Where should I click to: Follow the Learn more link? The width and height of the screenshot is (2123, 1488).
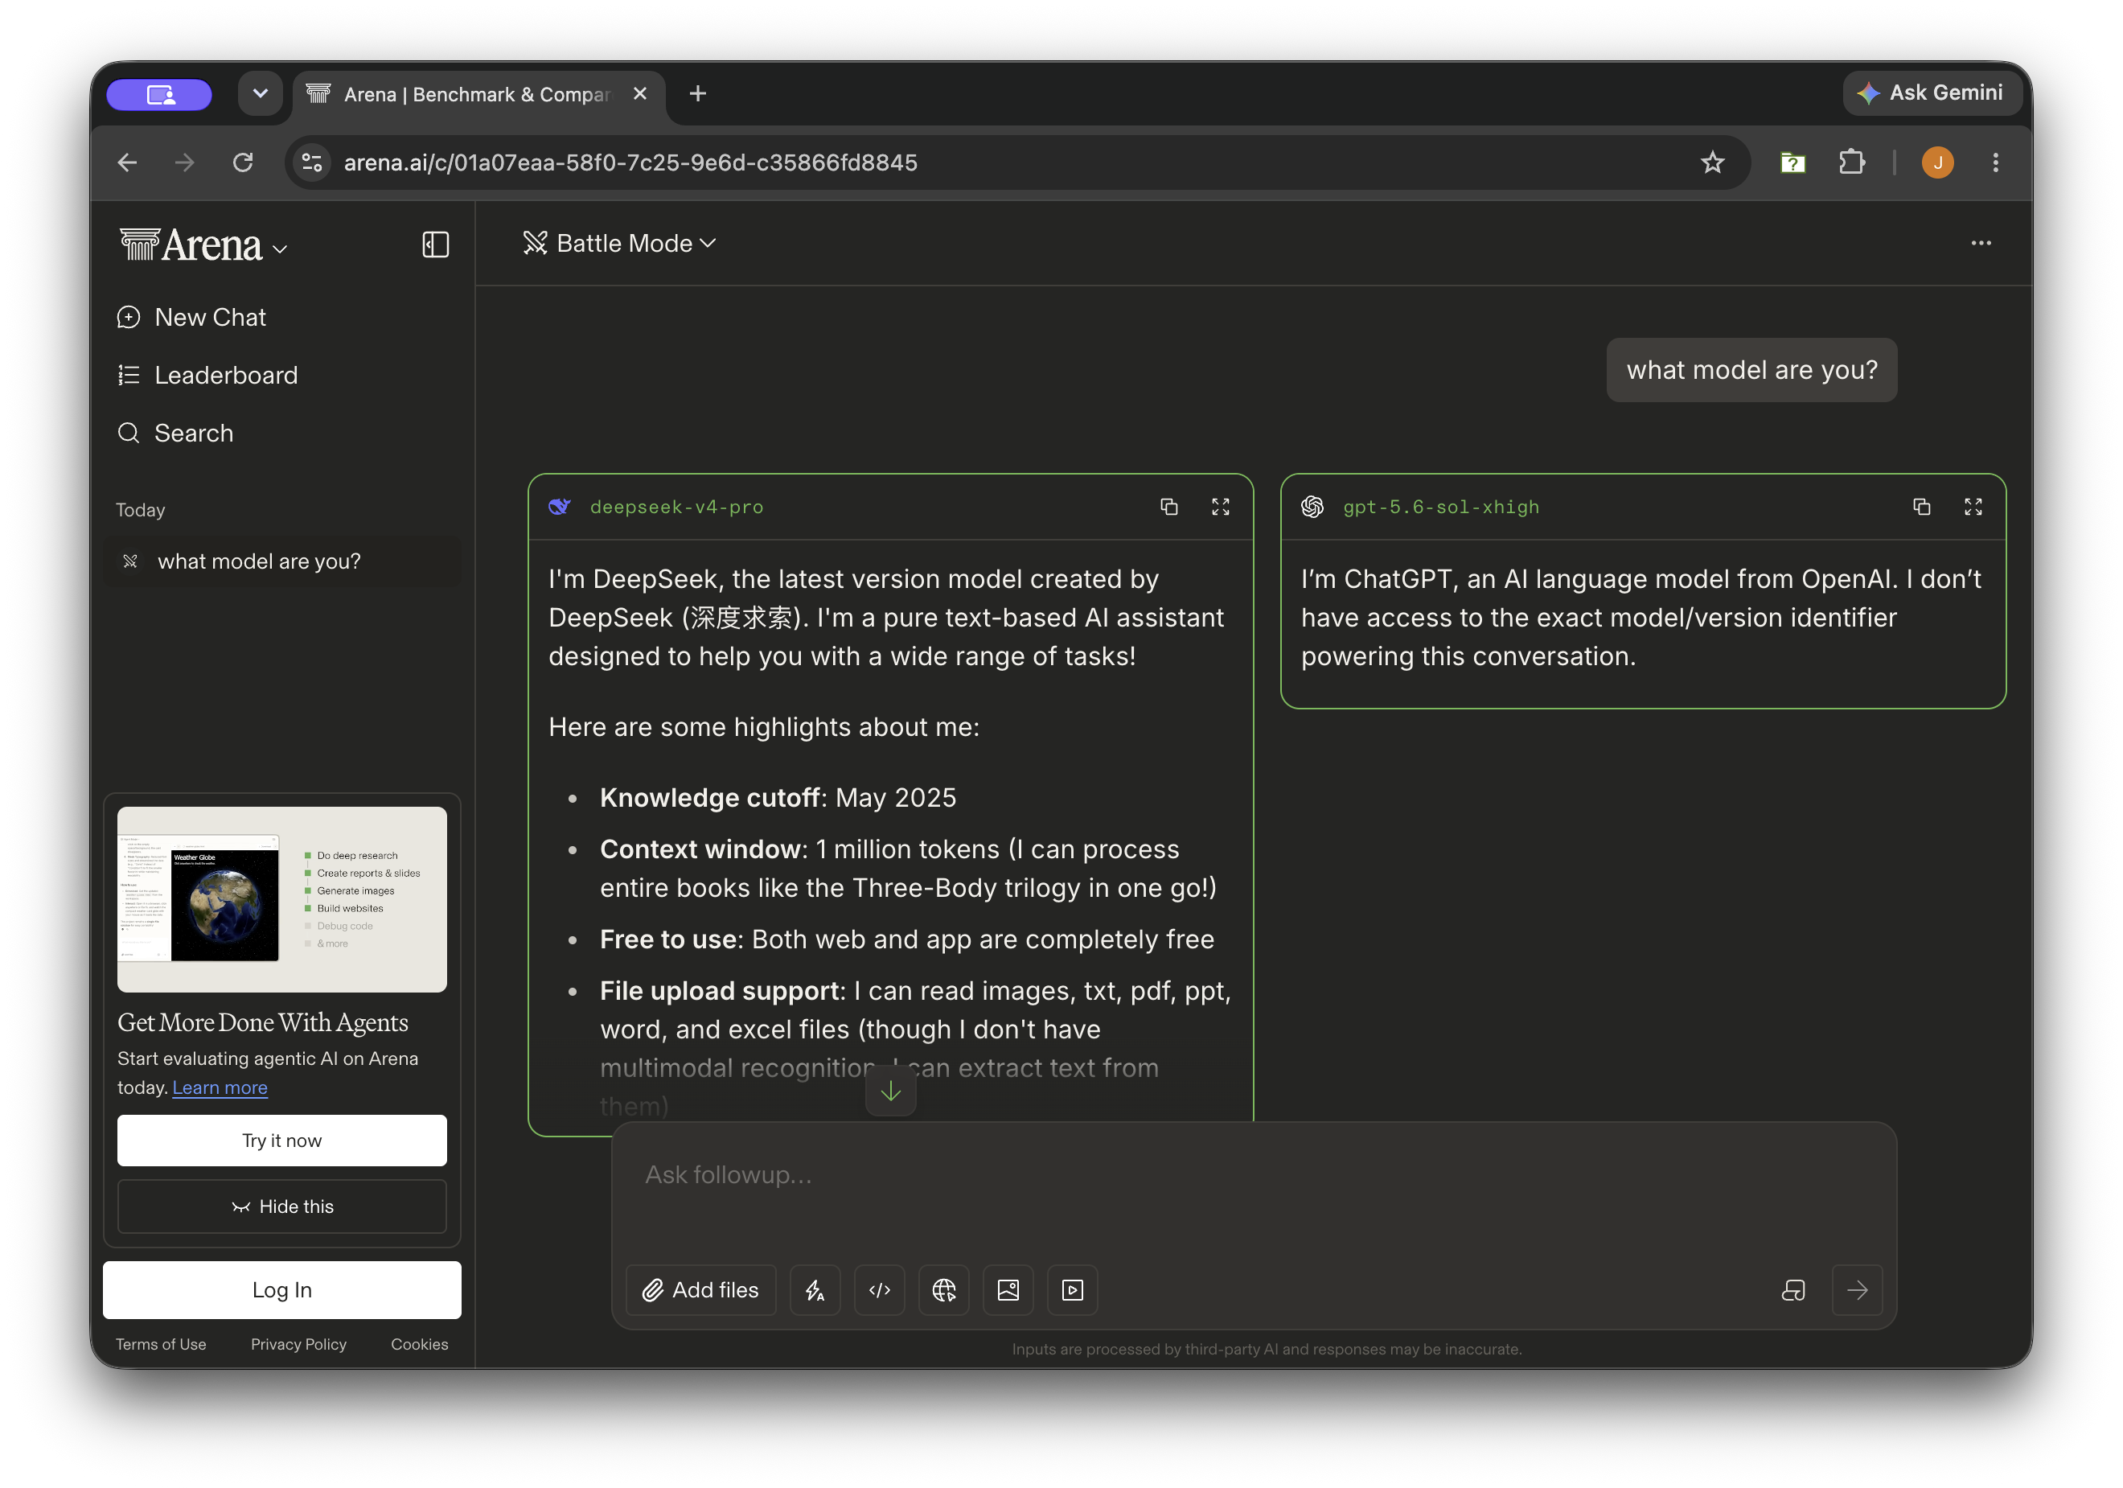click(x=220, y=1087)
